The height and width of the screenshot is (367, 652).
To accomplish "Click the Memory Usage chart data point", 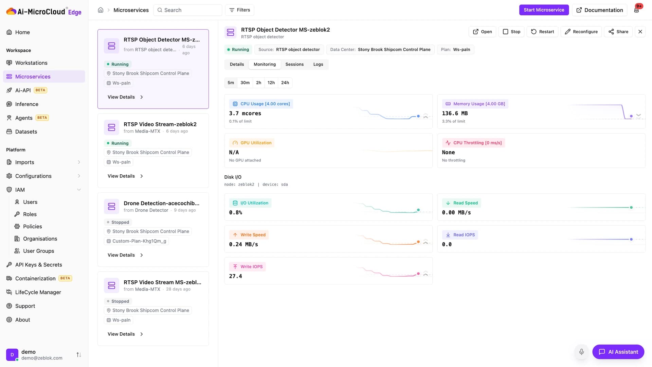I will 631,116.
